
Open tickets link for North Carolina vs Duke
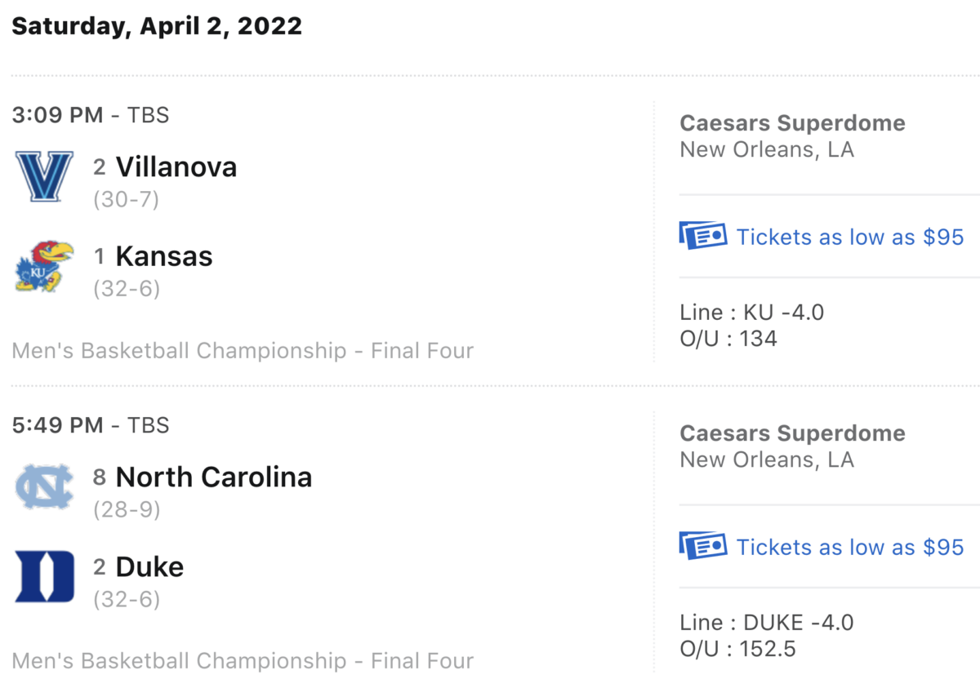coord(850,547)
